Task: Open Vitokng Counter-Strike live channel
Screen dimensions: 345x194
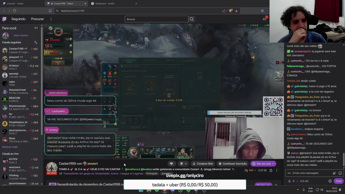Action: click(x=21, y=177)
